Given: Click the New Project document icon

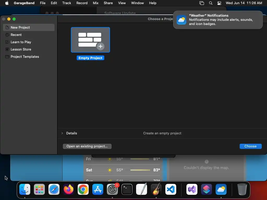Looking at the screenshot, I should click(x=7, y=27).
